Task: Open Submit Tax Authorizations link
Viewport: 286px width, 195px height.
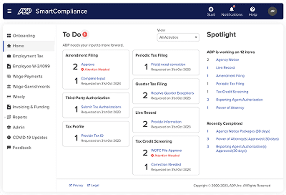Action: click(101, 107)
